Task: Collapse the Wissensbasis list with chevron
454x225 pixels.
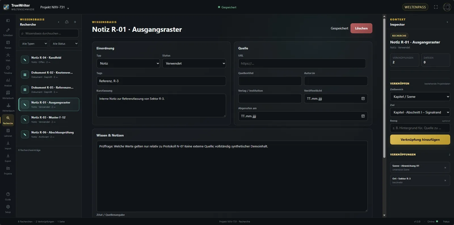Action: [x=58, y=22]
